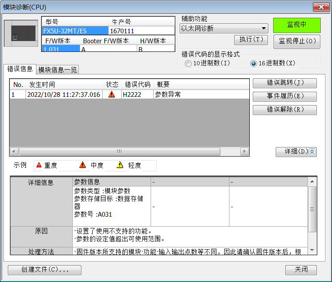
Task: Select 10进制数(I) decimal radio button
Action: (188, 63)
